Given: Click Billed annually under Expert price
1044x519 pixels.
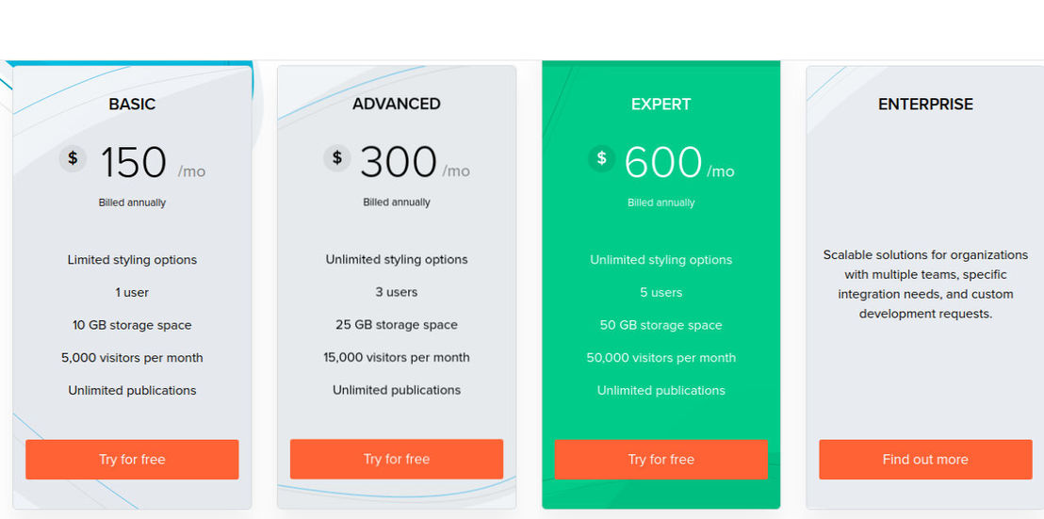Looking at the screenshot, I should pos(661,203).
